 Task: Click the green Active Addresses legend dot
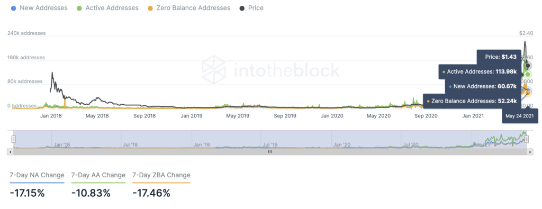pos(79,8)
